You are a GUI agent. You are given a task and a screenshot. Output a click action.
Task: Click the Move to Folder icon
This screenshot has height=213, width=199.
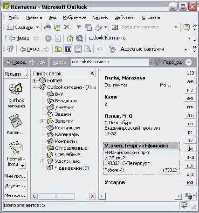(57, 27)
